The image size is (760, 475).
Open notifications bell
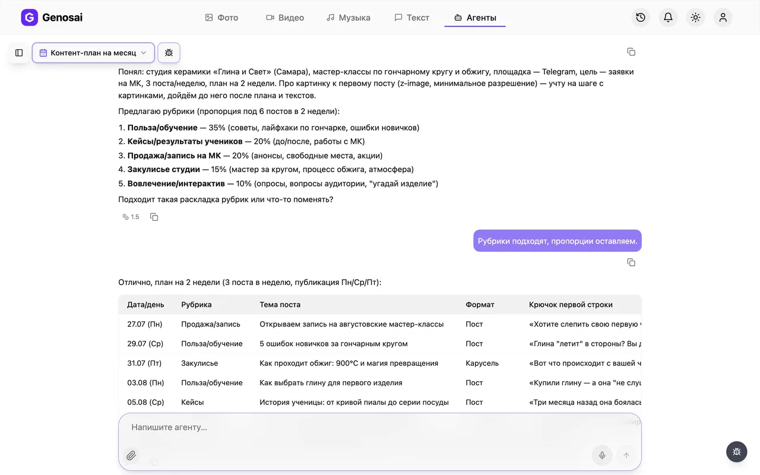coord(668,18)
